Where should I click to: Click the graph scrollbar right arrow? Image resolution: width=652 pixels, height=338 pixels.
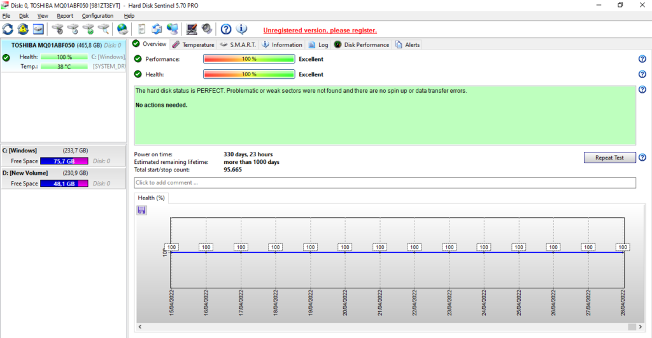coord(640,327)
